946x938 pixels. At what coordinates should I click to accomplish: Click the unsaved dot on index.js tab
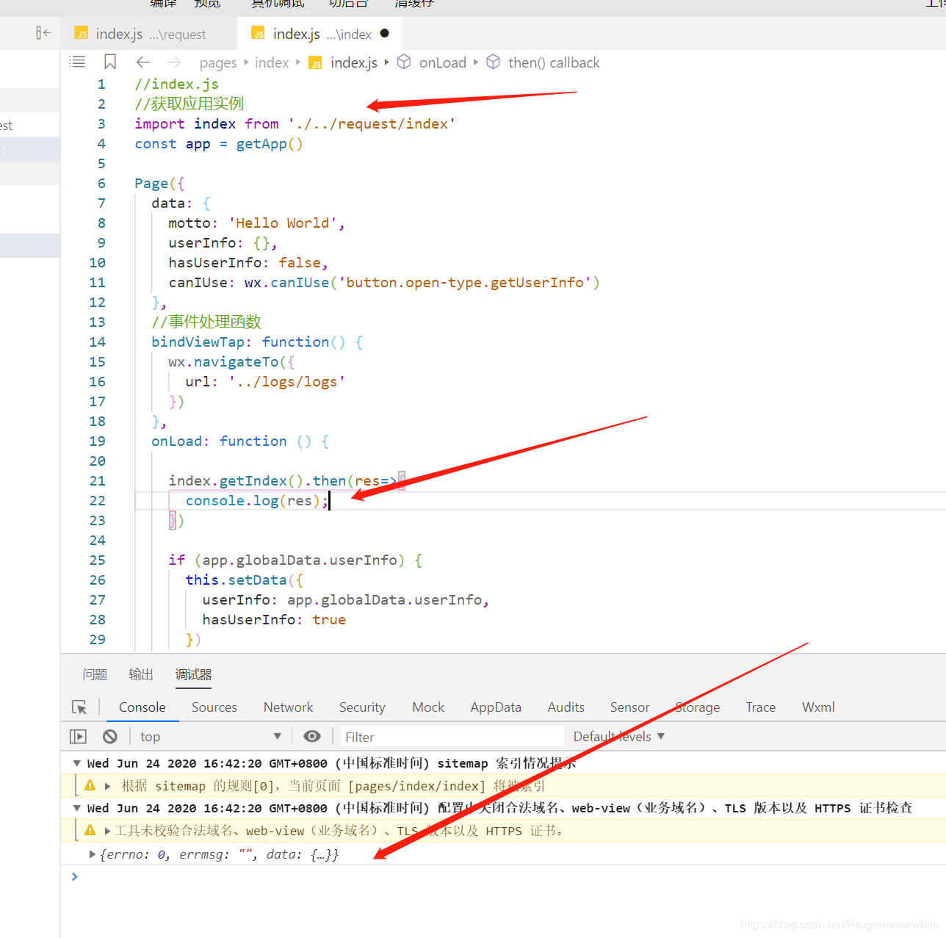pos(385,33)
